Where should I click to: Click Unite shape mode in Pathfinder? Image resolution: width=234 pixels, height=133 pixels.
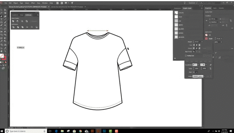tap(13, 21)
